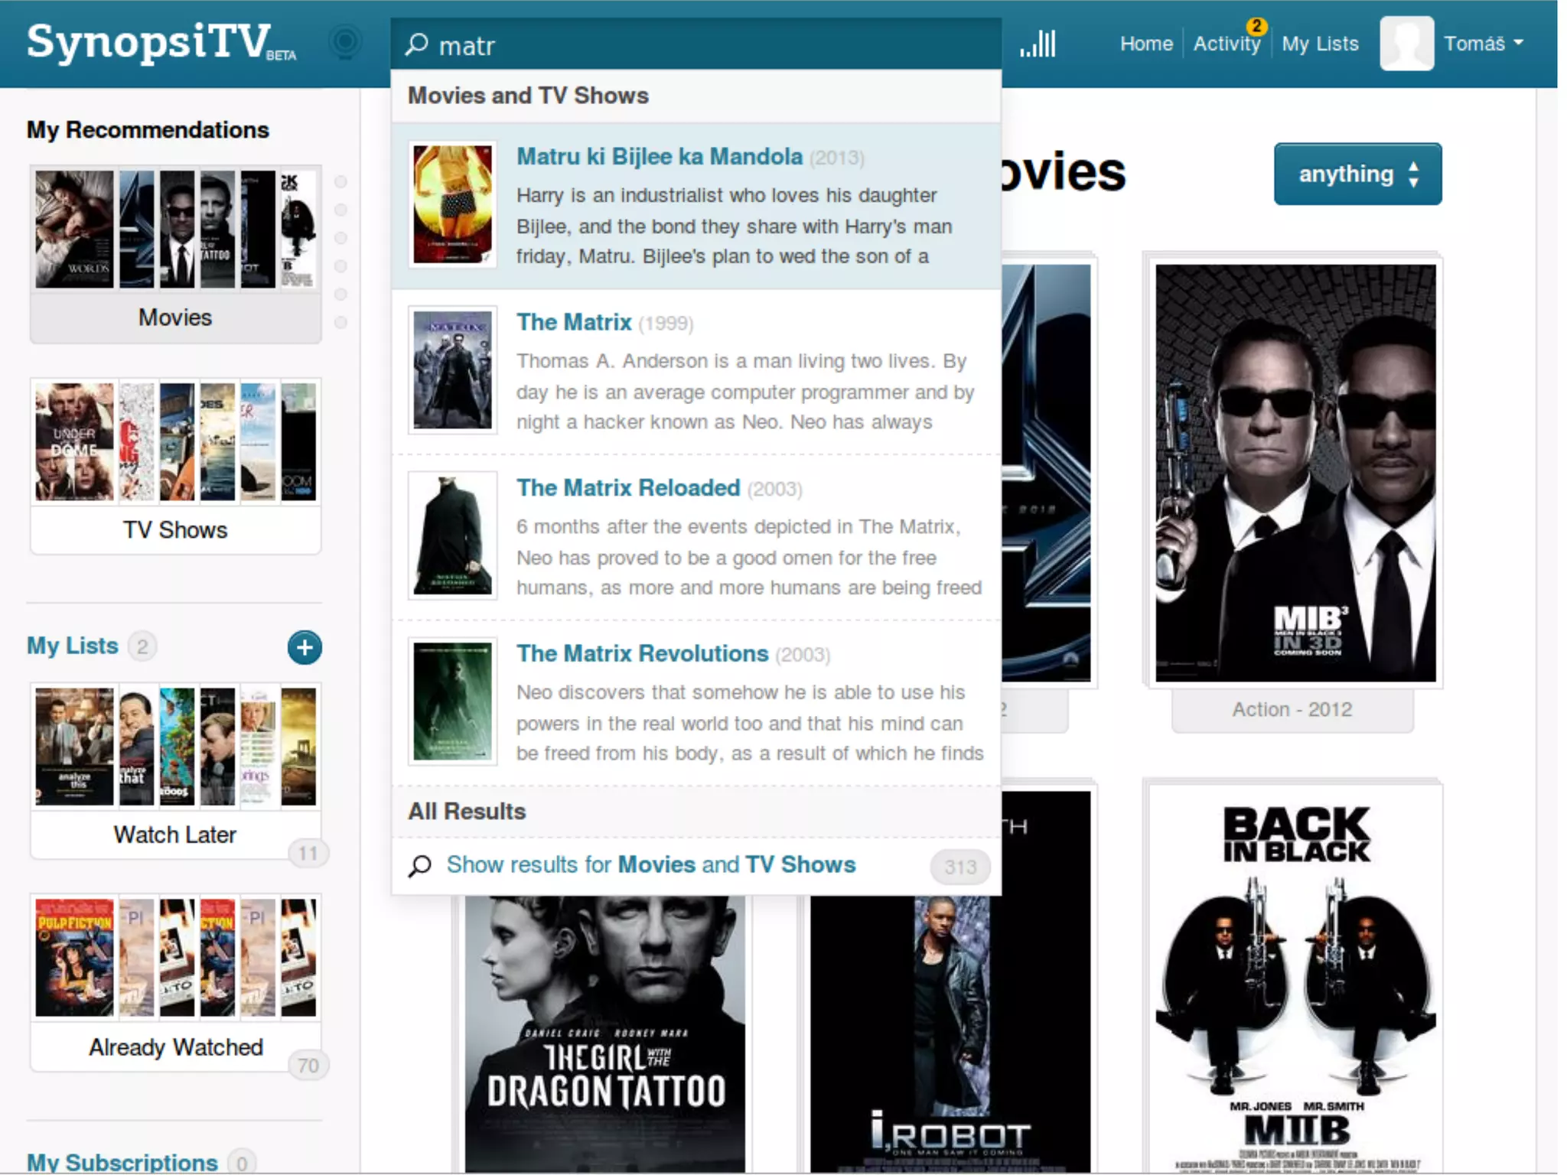The image size is (1567, 1175).
Task: Select last carousel dot beside Movies recommendations
Action: click(x=341, y=322)
